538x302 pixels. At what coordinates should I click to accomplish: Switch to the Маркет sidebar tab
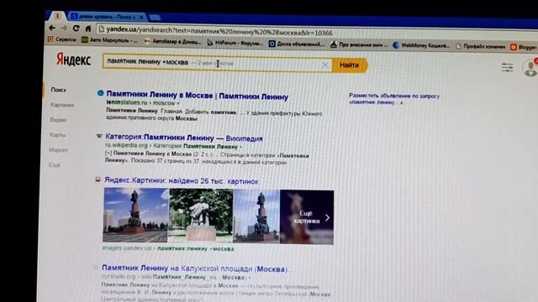(x=58, y=150)
